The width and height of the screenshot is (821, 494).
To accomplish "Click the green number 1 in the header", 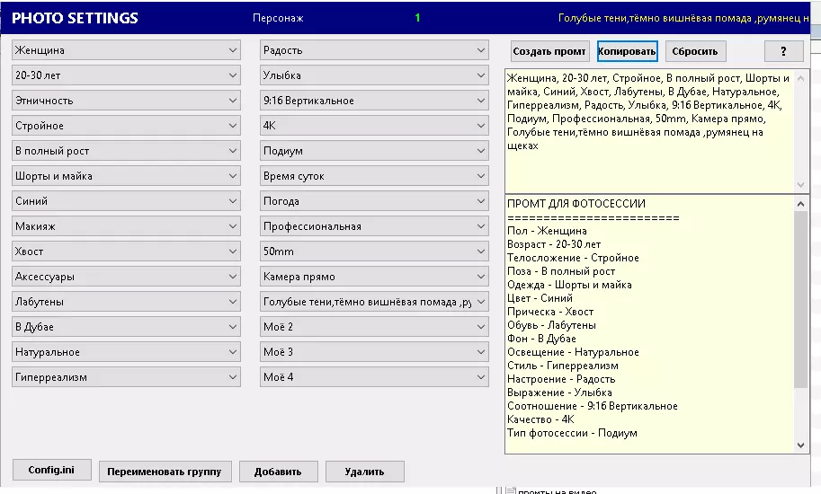I will coord(417,18).
